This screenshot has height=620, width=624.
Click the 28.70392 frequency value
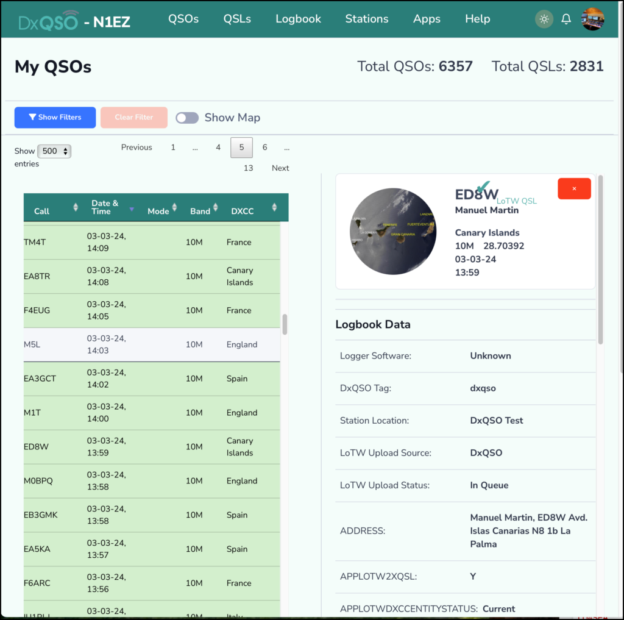pyautogui.click(x=503, y=246)
